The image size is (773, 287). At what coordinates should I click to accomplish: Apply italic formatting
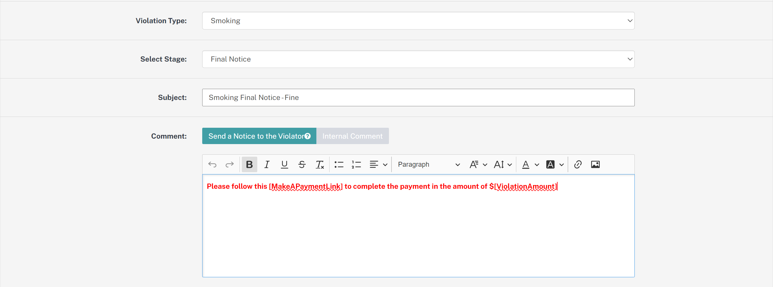pyautogui.click(x=267, y=164)
